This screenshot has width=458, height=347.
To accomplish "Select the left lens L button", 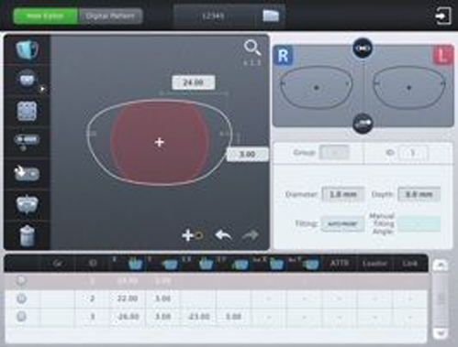I will [443, 55].
